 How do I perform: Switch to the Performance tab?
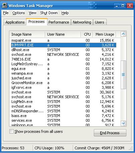[59, 22]
